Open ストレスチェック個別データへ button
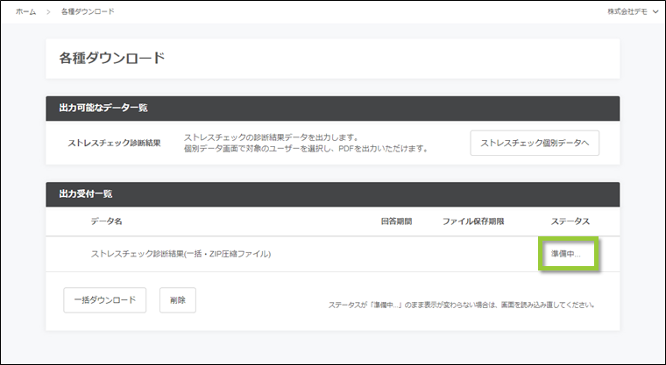 [x=535, y=143]
